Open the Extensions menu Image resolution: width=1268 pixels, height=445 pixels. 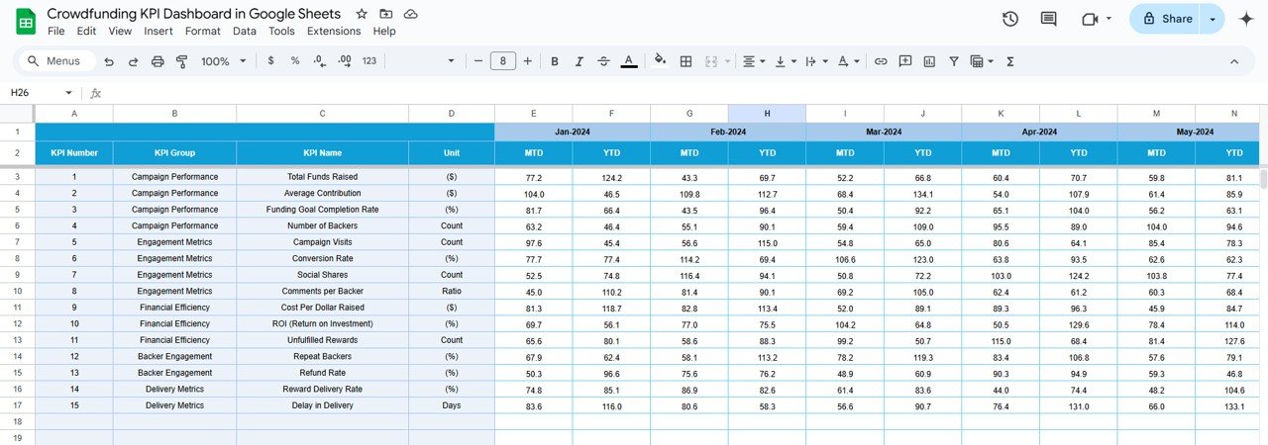pyautogui.click(x=334, y=31)
